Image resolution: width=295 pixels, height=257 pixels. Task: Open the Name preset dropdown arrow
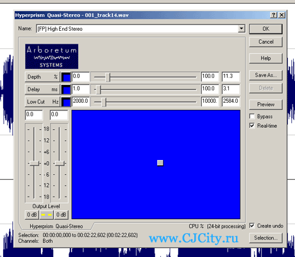click(241, 29)
